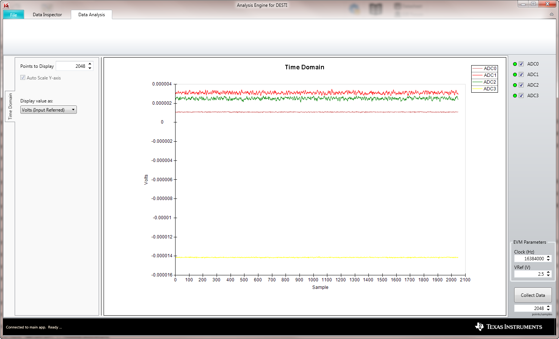The height and width of the screenshot is (339, 559).
Task: Open the File menu tab
Action: 14,15
